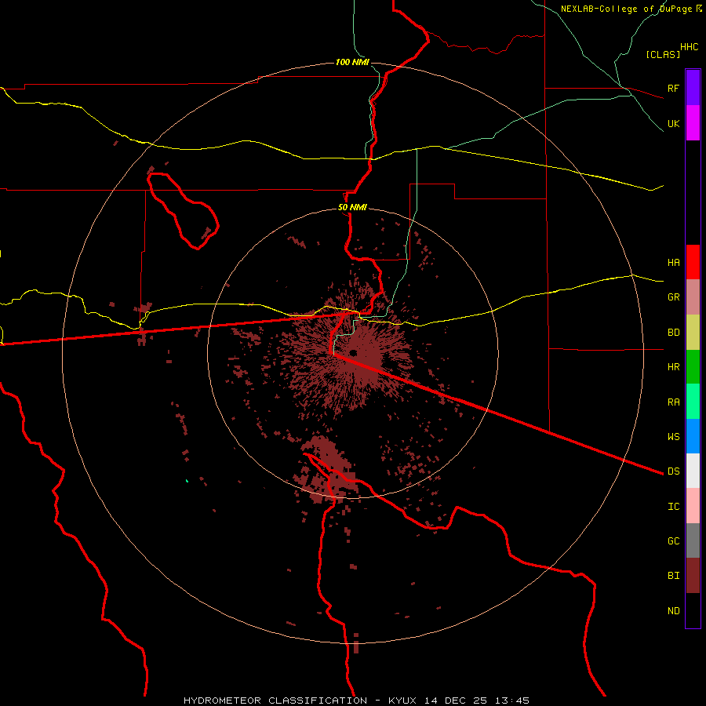Viewport: 706px width, 706px height.
Task: Click the BI dark red legend swatch
Action: point(693,576)
